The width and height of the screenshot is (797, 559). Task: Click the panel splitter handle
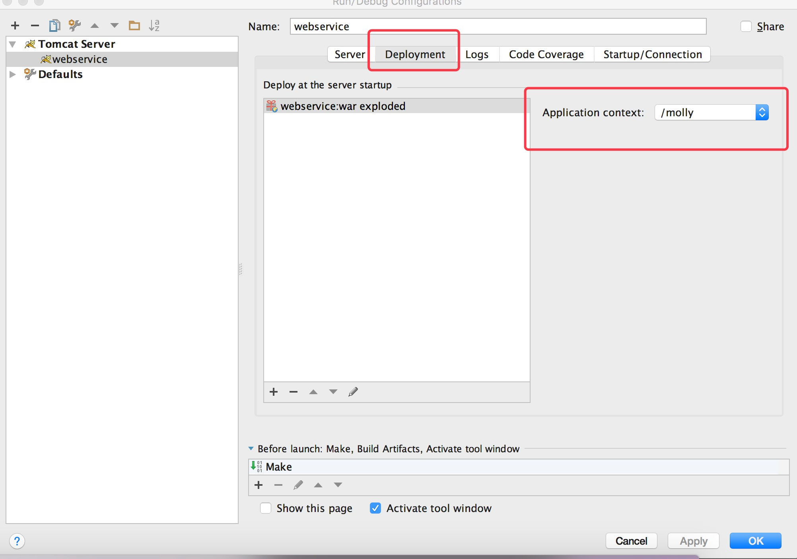point(241,269)
